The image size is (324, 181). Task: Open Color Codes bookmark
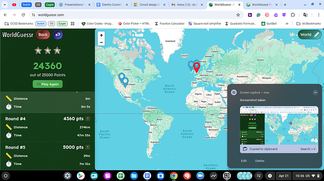(x=98, y=24)
